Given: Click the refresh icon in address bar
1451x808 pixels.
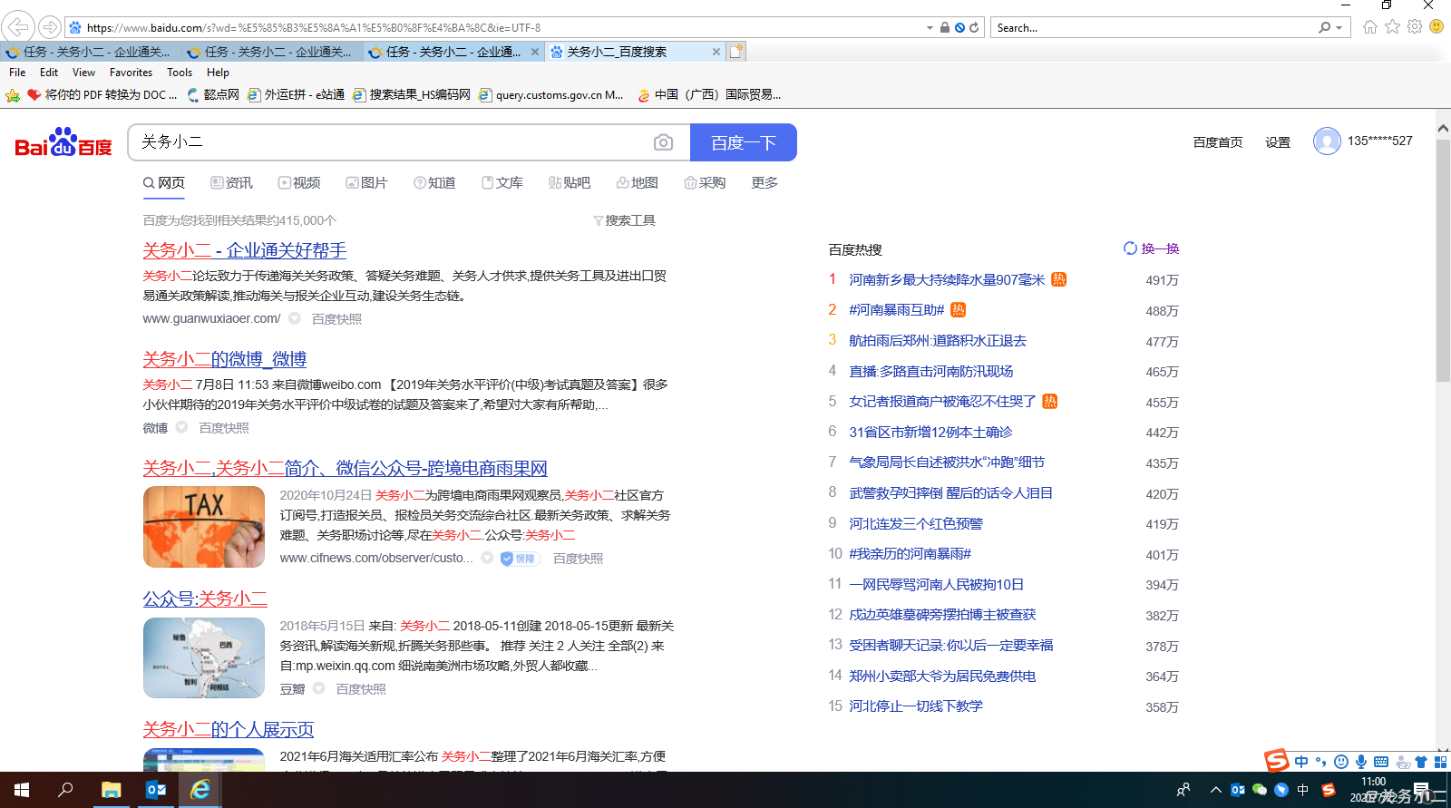Looking at the screenshot, I should pos(974,27).
